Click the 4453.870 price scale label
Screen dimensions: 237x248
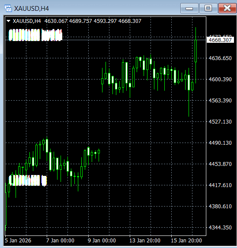pos(220,164)
